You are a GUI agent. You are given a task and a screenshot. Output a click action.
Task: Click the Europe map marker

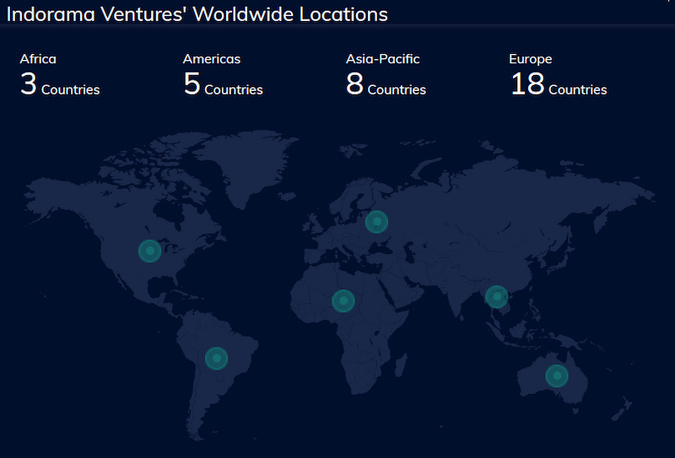(x=376, y=222)
